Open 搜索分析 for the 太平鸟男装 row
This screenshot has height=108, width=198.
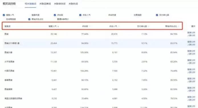[191, 60]
